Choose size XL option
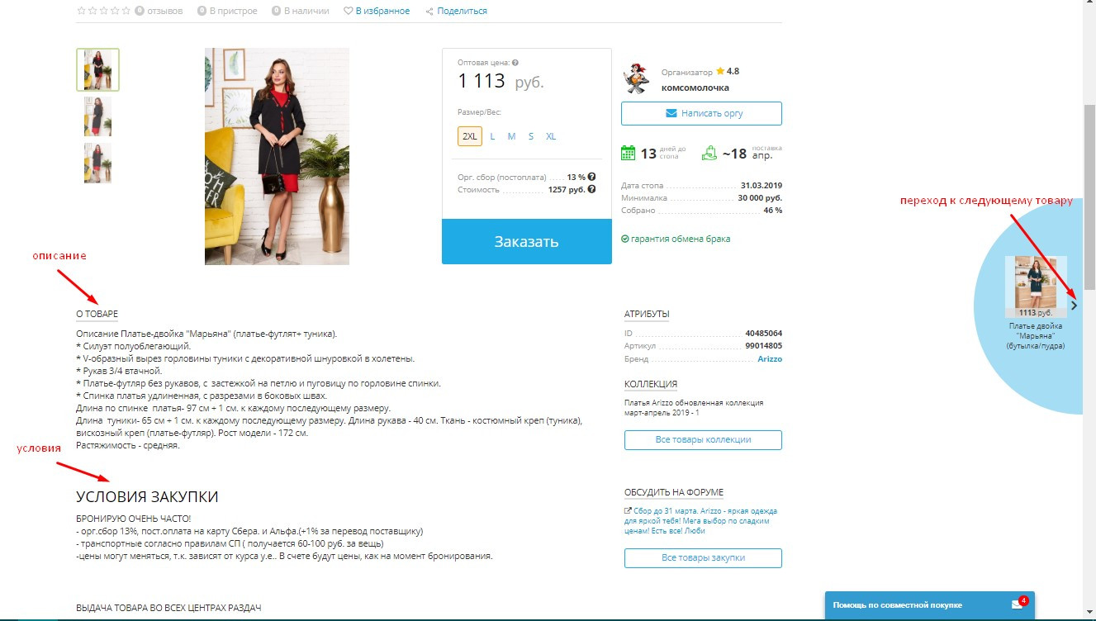1096x621 pixels. tap(551, 136)
